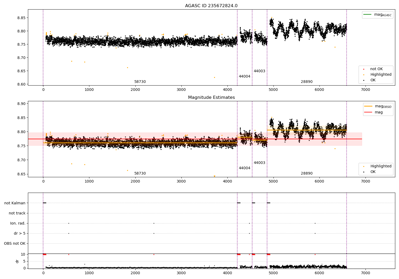The height and width of the screenshot is (279, 399).
Task: Click the 'dr' y-axis label
Action: pyautogui.click(x=17, y=261)
